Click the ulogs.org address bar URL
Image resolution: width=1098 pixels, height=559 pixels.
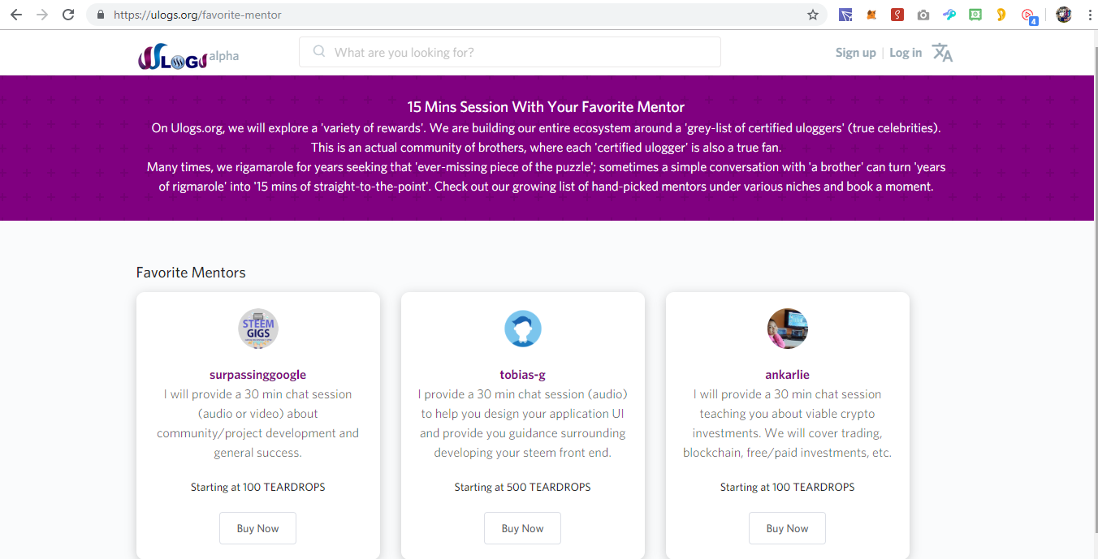pyautogui.click(x=197, y=15)
